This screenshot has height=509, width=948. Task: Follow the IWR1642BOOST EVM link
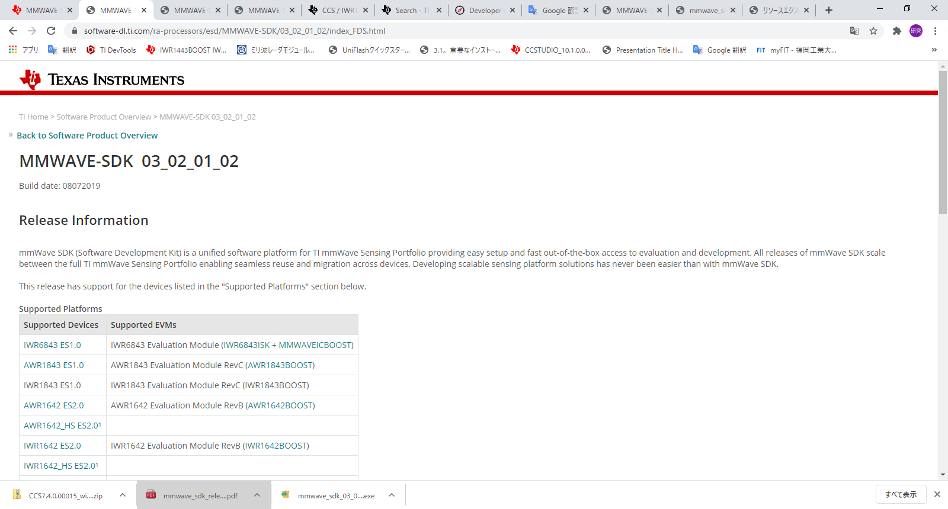[x=276, y=446]
